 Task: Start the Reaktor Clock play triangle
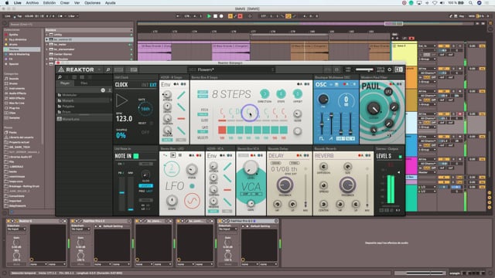click(121, 101)
